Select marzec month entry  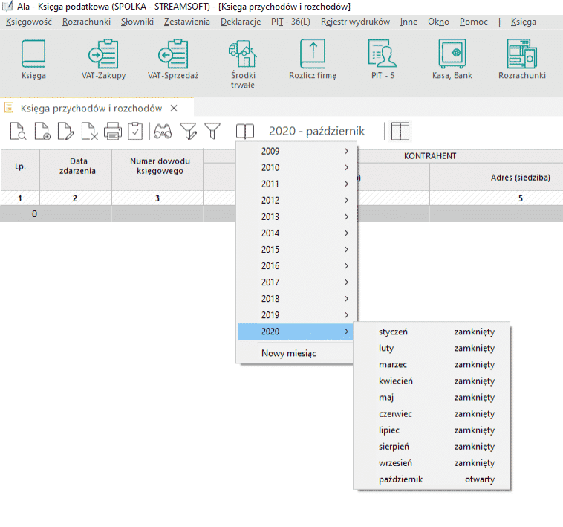point(432,365)
